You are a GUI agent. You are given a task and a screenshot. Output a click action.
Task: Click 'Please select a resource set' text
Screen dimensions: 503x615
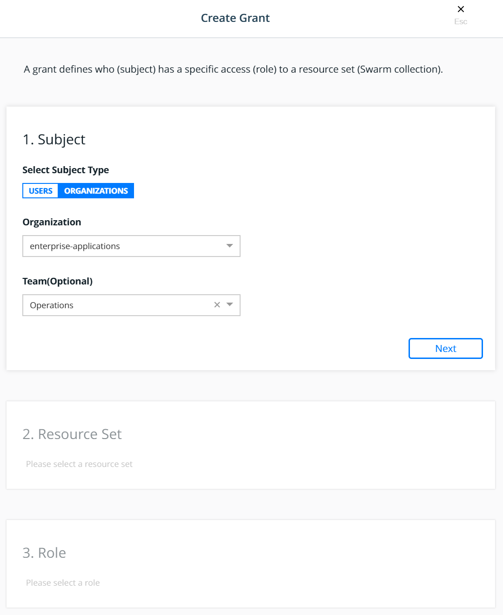pos(79,464)
